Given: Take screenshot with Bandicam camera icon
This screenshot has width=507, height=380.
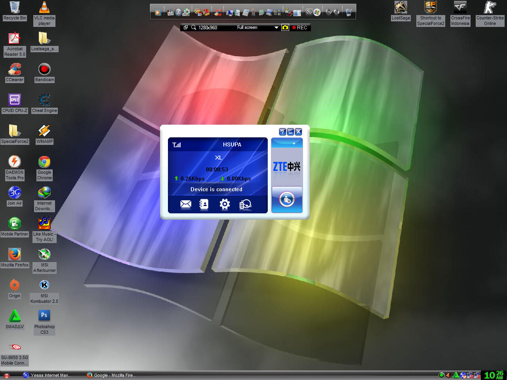Looking at the screenshot, I should pos(285,27).
